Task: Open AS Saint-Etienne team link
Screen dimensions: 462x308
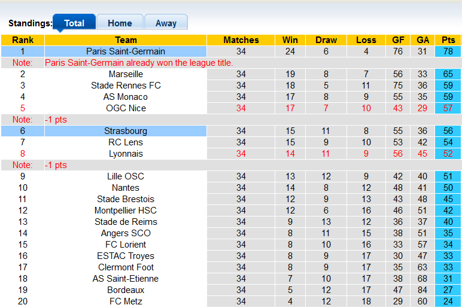Action: (126, 279)
